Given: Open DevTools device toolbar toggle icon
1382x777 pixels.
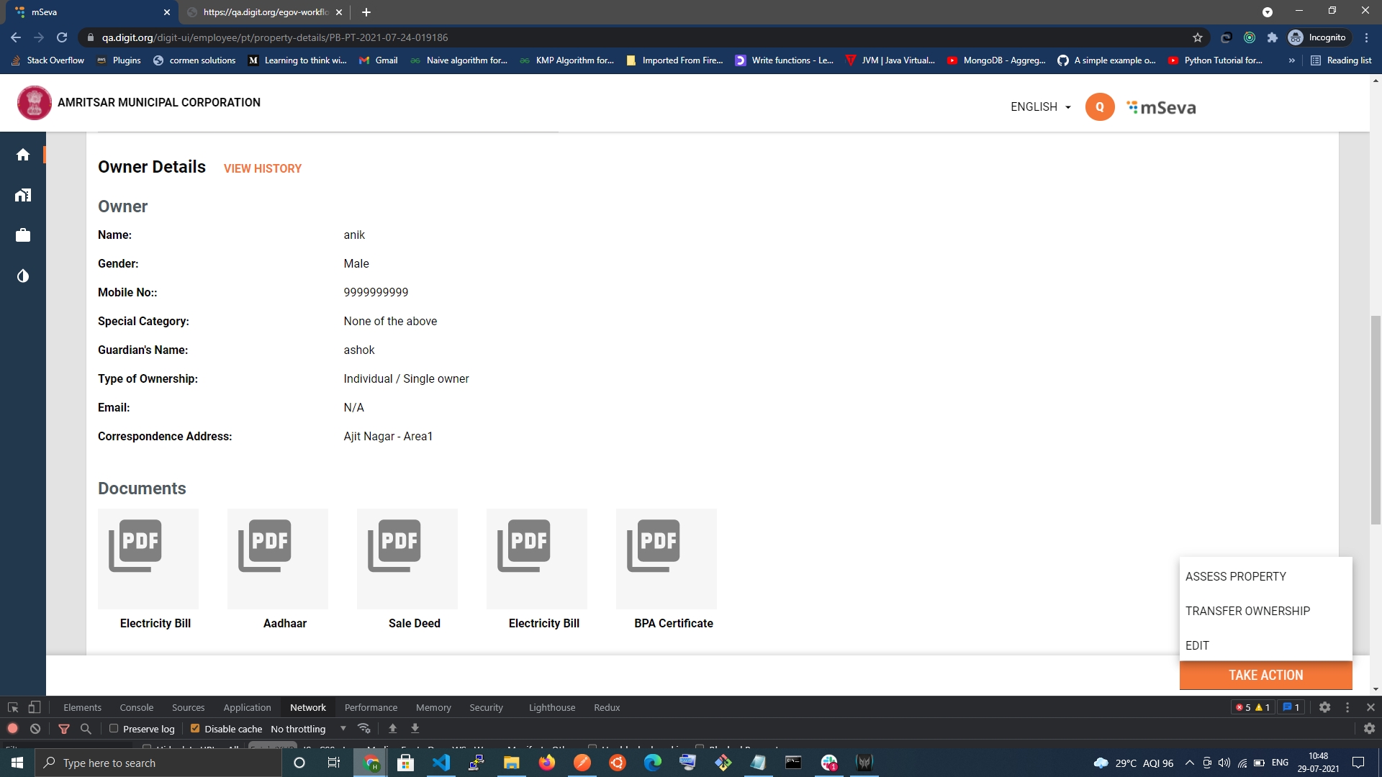Looking at the screenshot, I should [x=35, y=707].
